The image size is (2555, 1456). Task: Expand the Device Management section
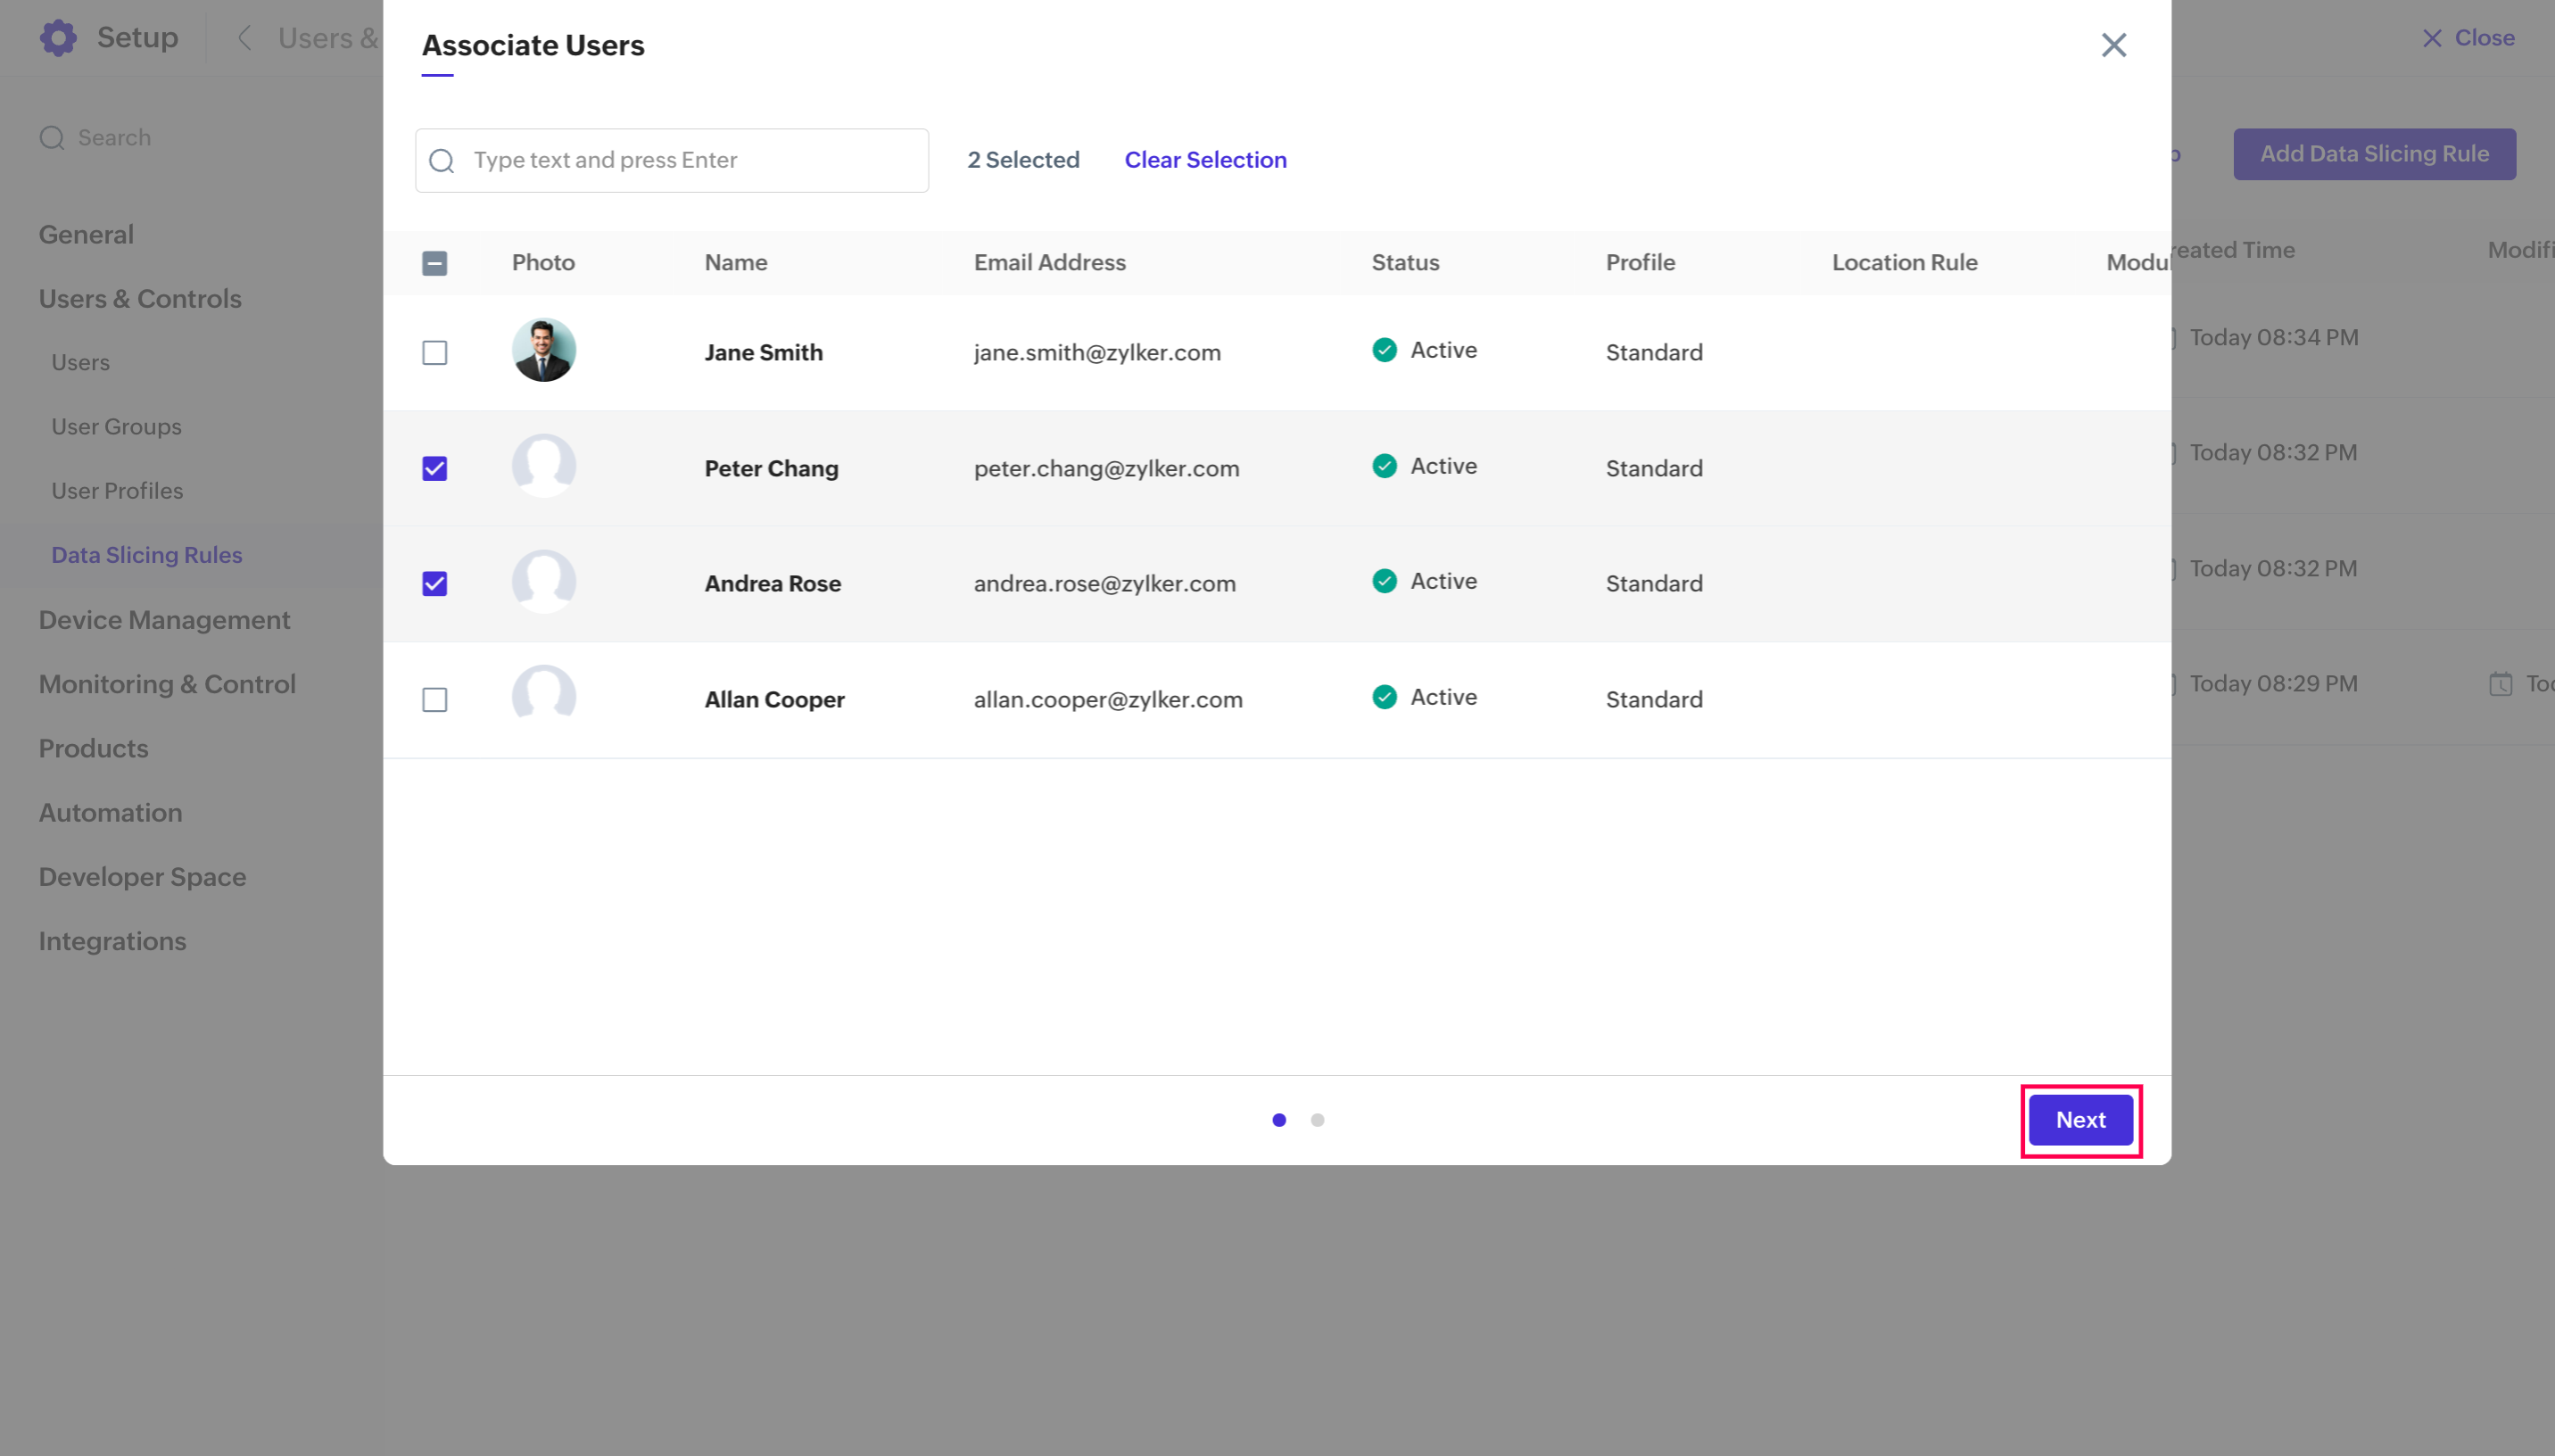pos(165,620)
